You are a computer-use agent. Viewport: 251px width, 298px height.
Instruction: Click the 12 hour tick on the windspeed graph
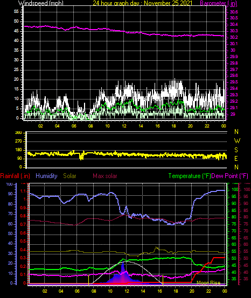124,126
